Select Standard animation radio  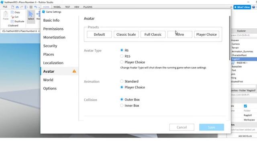pos(122,81)
